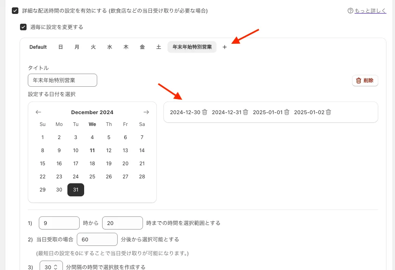Open the 月 (Monday) tab

(77, 47)
